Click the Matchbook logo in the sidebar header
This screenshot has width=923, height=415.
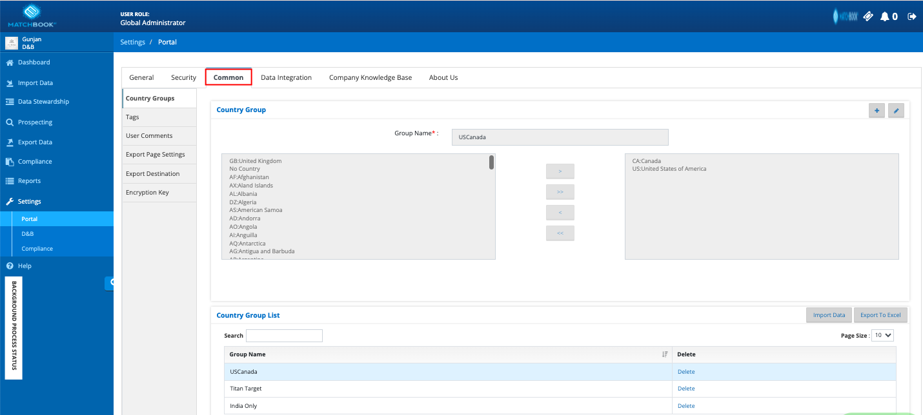click(x=32, y=15)
